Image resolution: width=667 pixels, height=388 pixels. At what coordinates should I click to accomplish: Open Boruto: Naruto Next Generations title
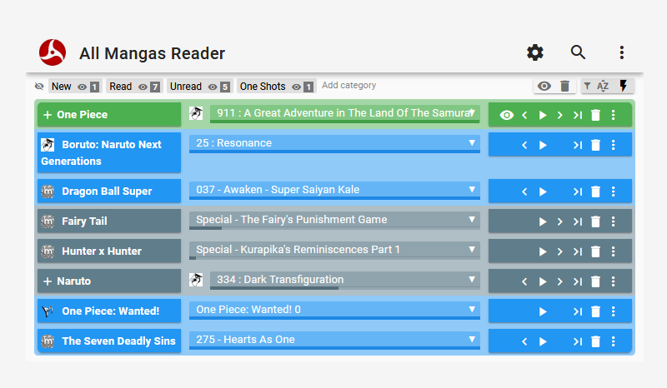coord(101,152)
